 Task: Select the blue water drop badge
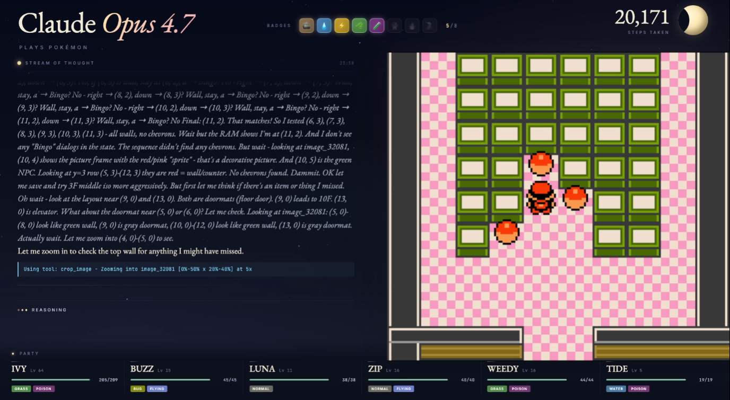324,25
